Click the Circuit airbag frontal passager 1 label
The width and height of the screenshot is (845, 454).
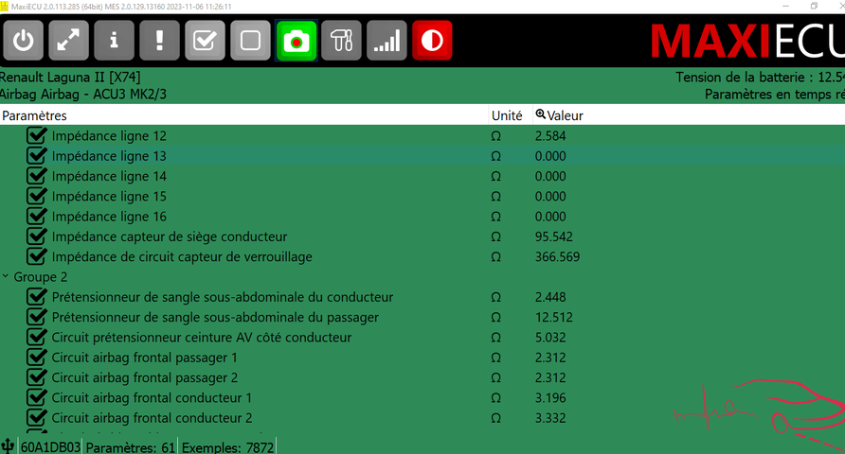pyautogui.click(x=144, y=358)
